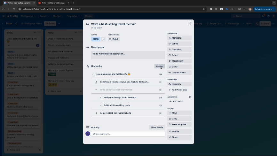Open Recent dropdown in top bar
The height and width of the screenshot is (156, 277).
(x=44, y=16)
